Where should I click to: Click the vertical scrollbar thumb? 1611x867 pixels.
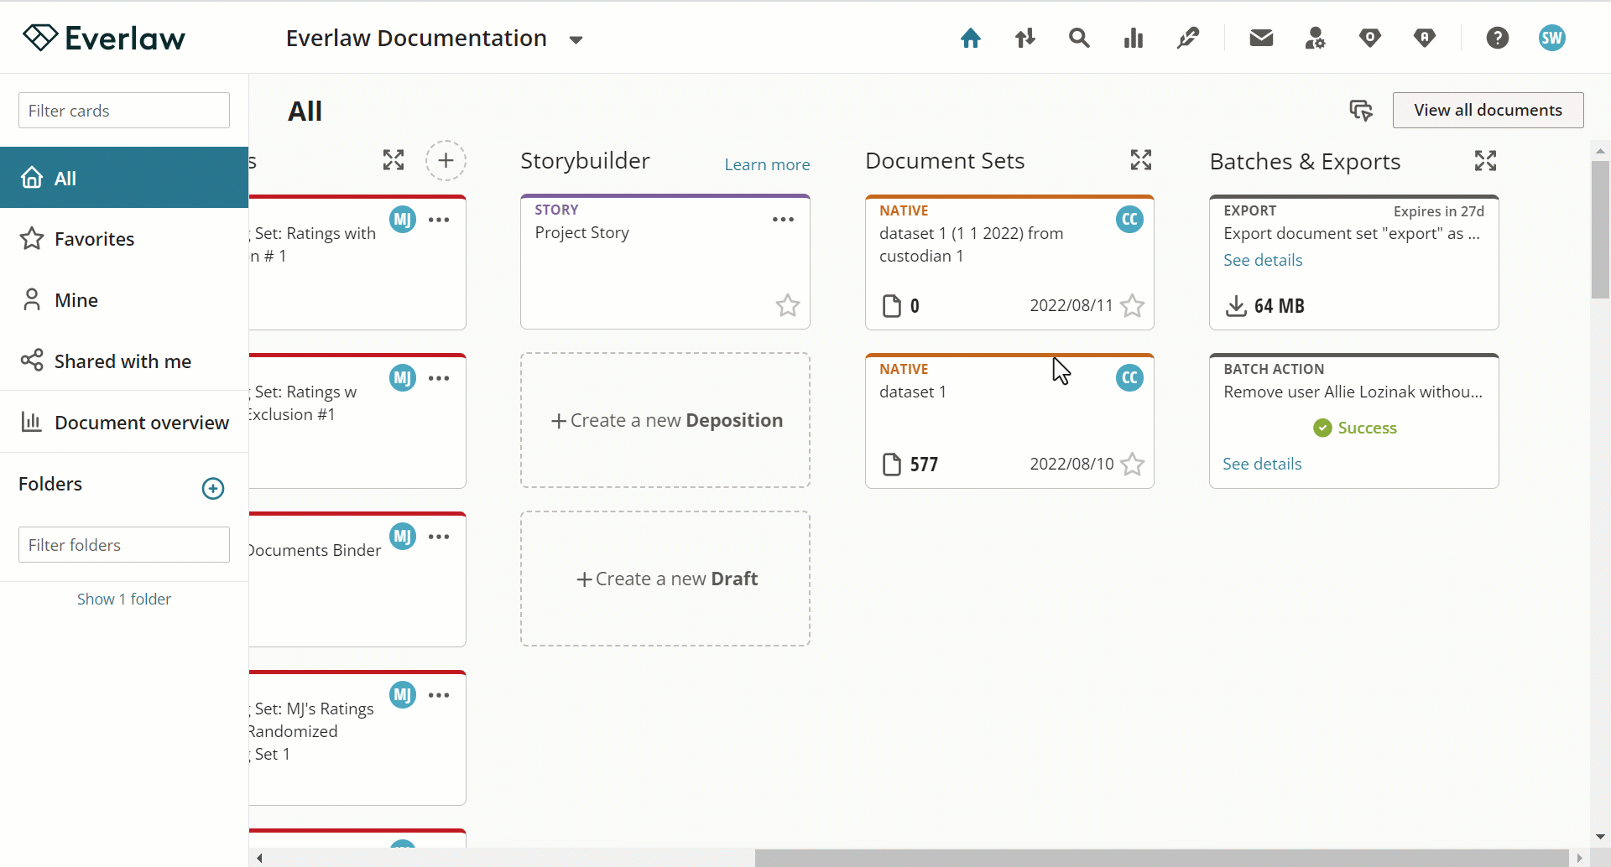coord(1600,229)
